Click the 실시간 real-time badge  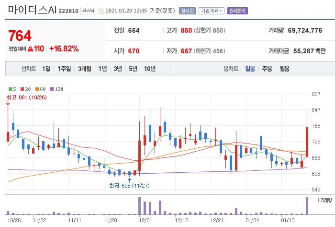pyautogui.click(x=187, y=11)
